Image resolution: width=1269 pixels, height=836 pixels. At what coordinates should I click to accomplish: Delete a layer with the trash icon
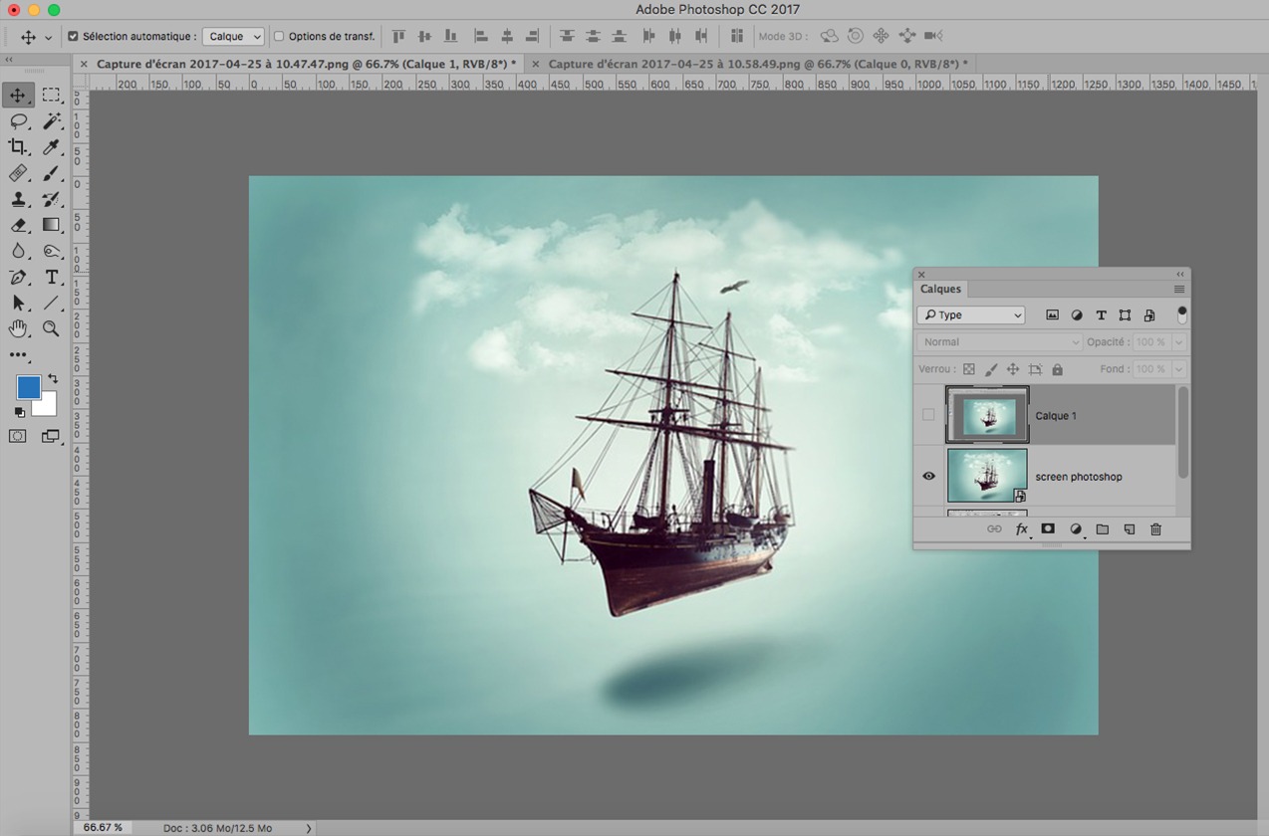pos(1155,529)
